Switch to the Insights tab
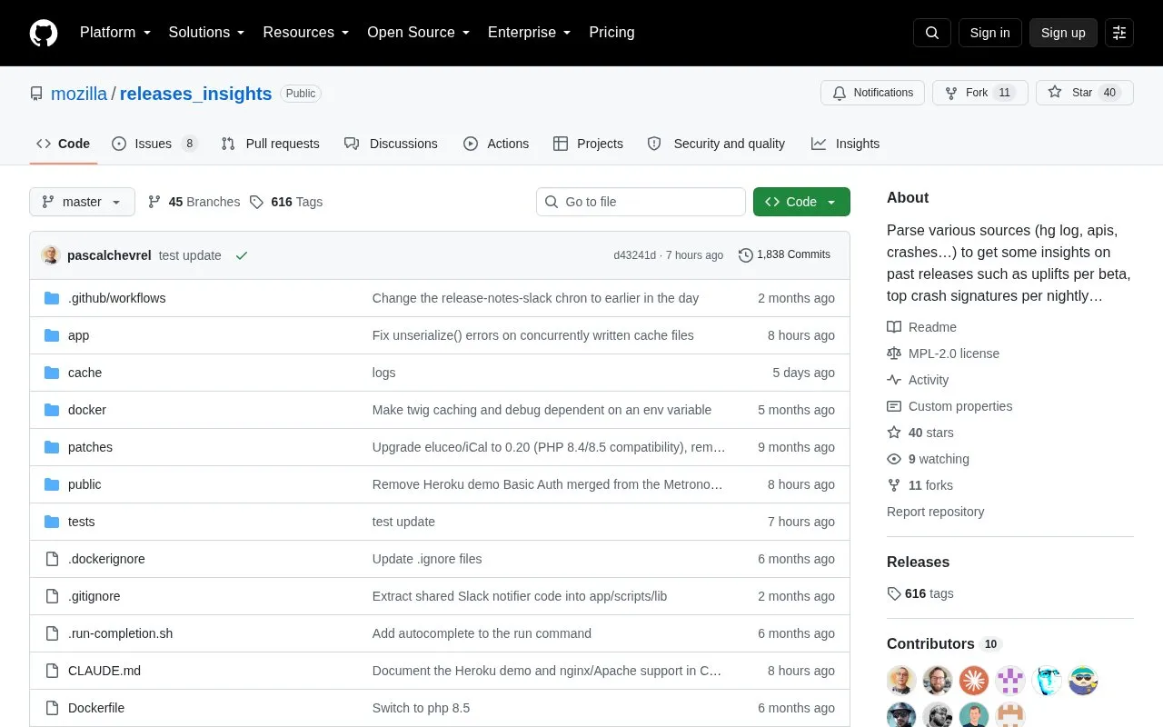This screenshot has height=727, width=1163. [x=845, y=144]
